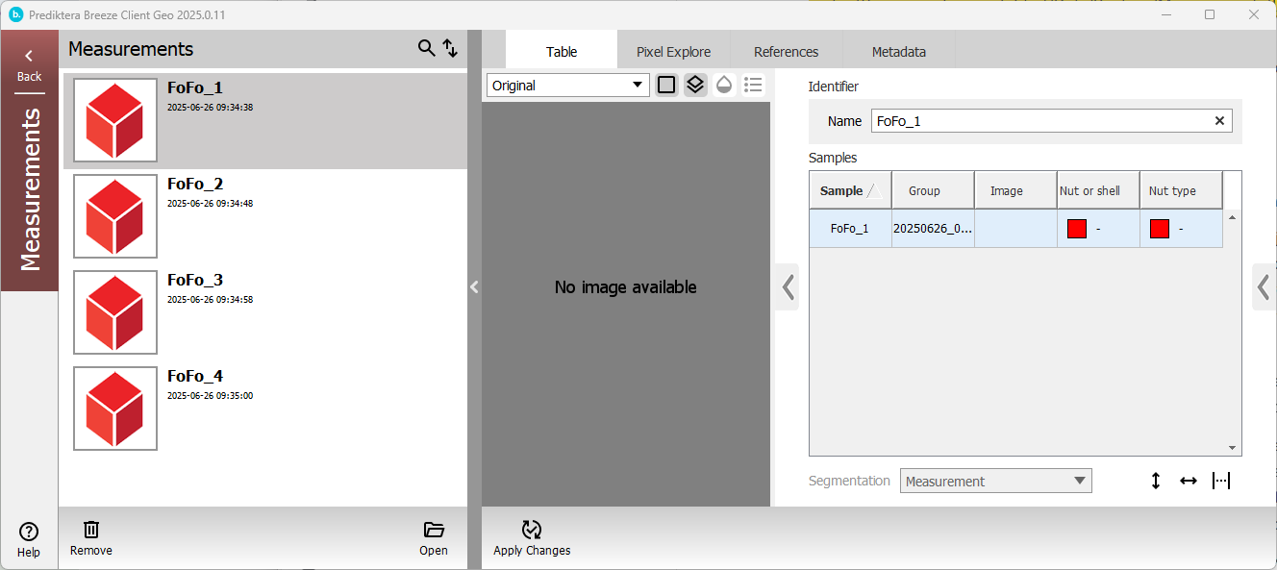This screenshot has height=570, width=1277.
Task: Toggle the layers overlay button
Action: [x=695, y=85]
